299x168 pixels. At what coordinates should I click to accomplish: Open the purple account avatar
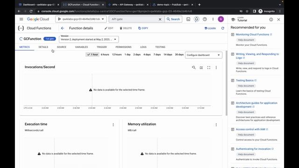221,19
